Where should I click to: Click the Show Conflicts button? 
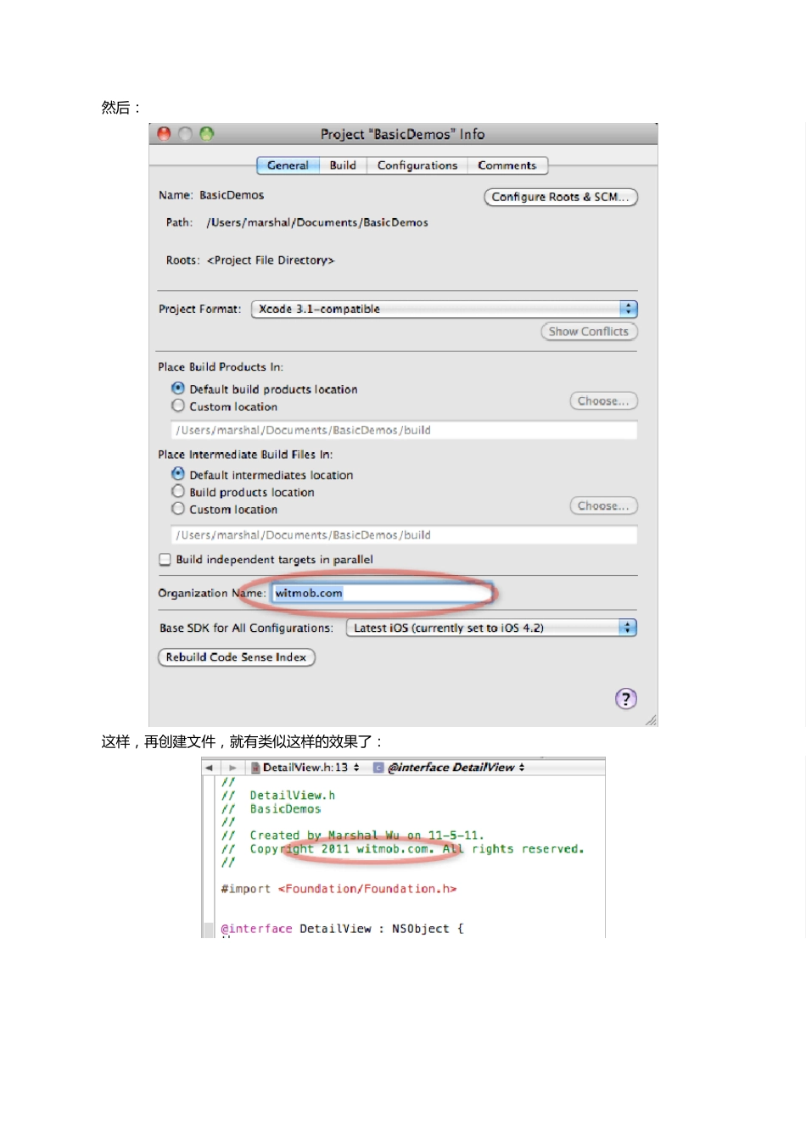coord(589,332)
